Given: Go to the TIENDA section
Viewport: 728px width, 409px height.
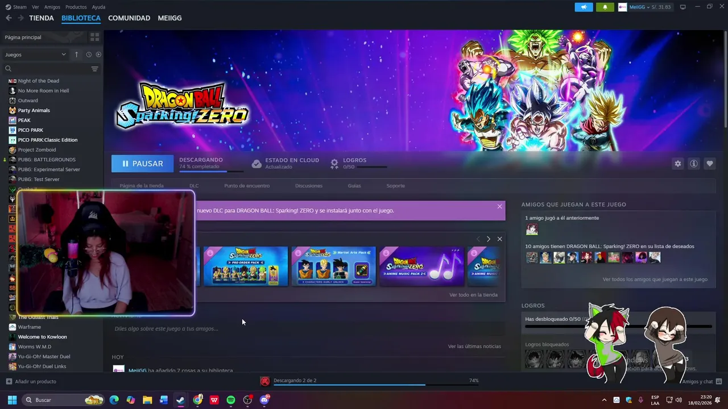Looking at the screenshot, I should 42,18.
